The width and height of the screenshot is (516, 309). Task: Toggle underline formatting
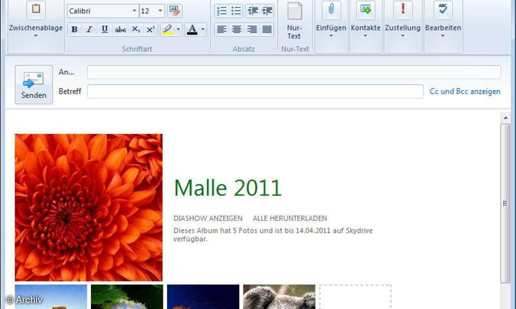pos(104,29)
